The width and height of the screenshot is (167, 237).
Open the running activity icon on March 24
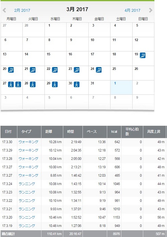(x=99, y=70)
